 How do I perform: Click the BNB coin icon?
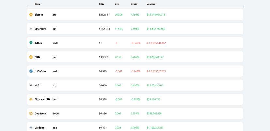coord(31,57)
